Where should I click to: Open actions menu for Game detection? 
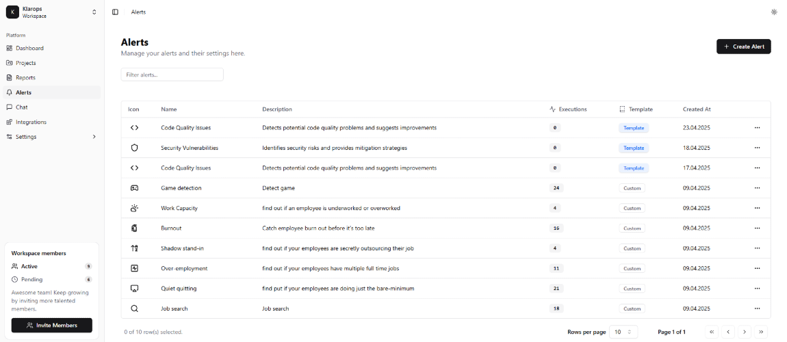[757, 188]
